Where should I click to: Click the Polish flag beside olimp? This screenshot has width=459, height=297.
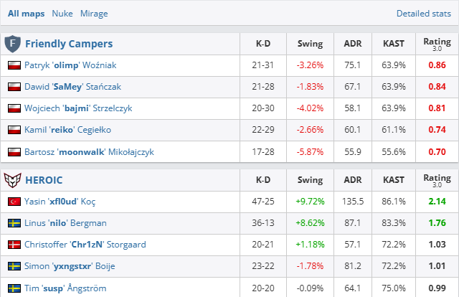(x=14, y=65)
